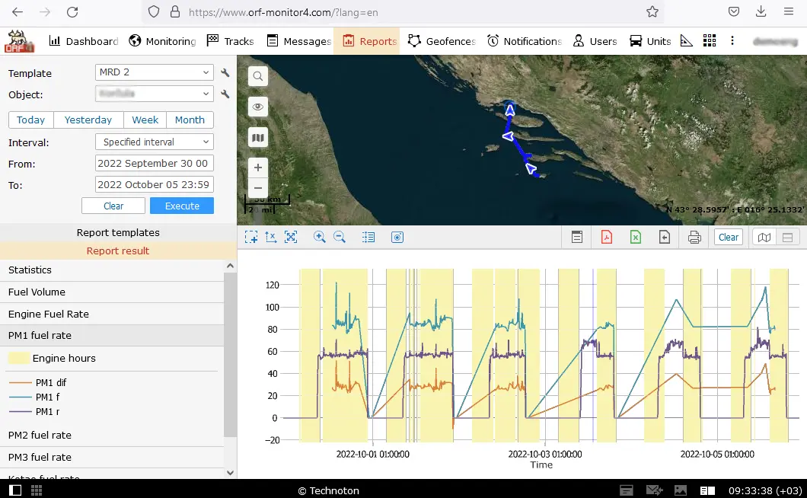Open the Object selection dropdown
The image size is (807, 498).
(x=155, y=94)
